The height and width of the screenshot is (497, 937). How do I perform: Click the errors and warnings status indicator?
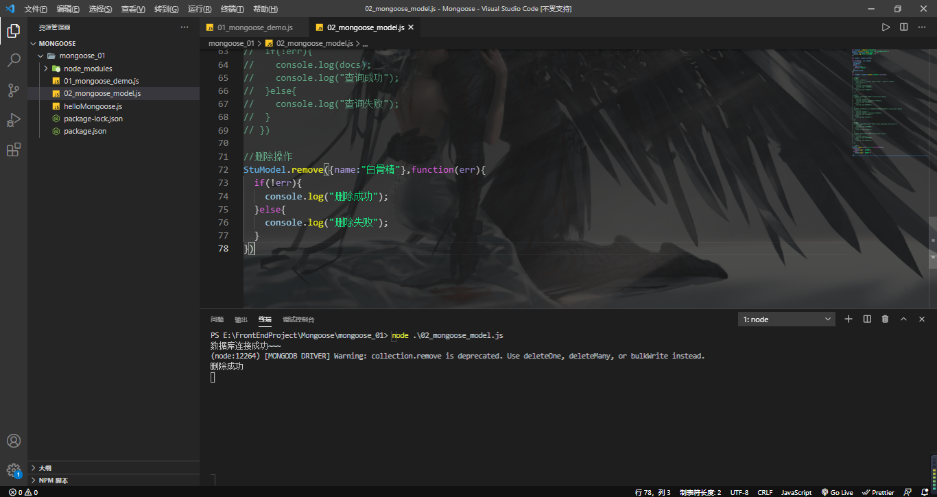(x=23, y=492)
